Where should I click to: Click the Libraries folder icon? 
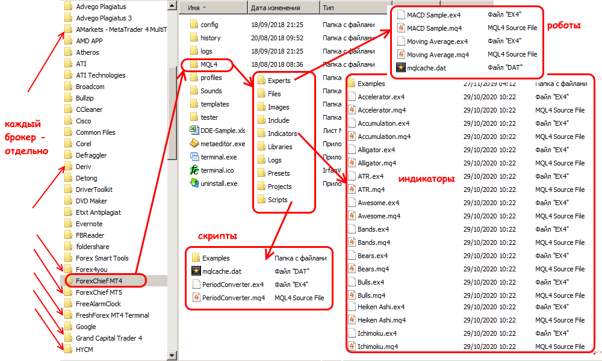pos(261,147)
